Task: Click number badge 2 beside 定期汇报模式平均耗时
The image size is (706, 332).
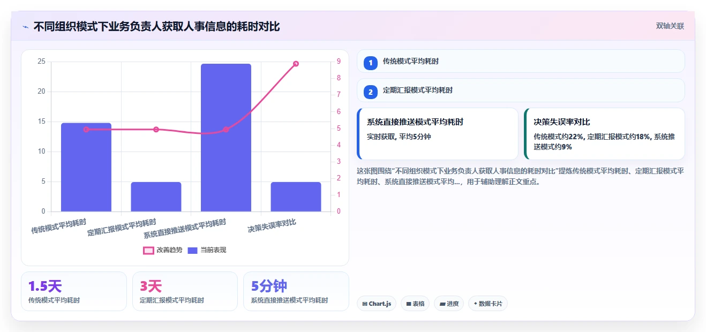Action: [x=371, y=92]
